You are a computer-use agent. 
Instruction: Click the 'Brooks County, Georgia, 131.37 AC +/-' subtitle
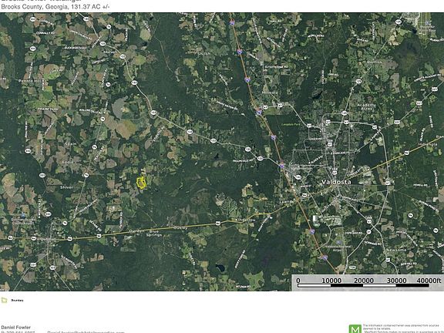pos(55,7)
